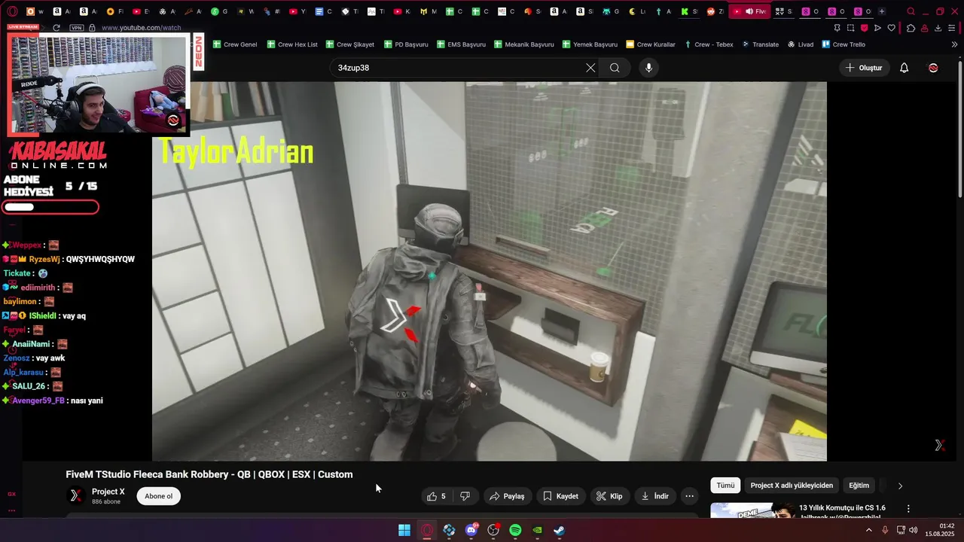
Task: Toggle the ad blocker shield icon
Action: 864,28
